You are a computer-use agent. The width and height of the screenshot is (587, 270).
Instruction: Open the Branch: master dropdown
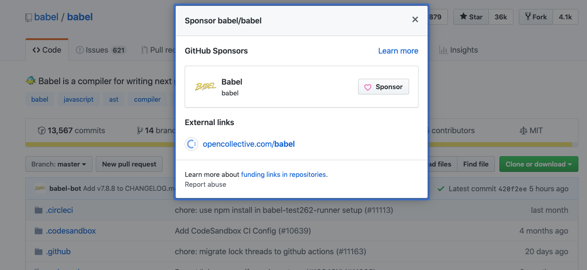pyautogui.click(x=58, y=164)
